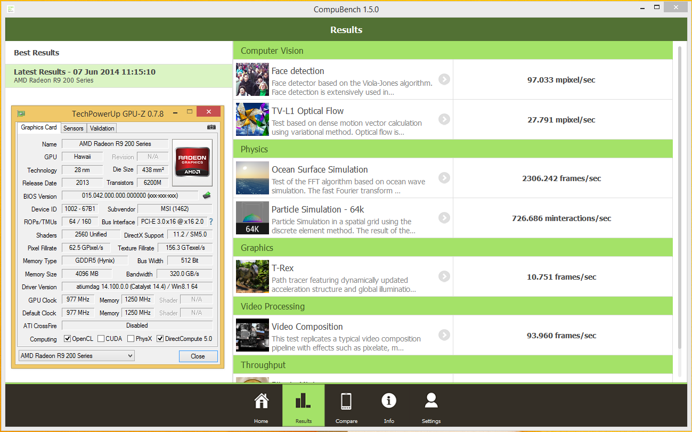This screenshot has height=432, width=692.
Task: Enable the PhysX checkbox
Action: 130,339
